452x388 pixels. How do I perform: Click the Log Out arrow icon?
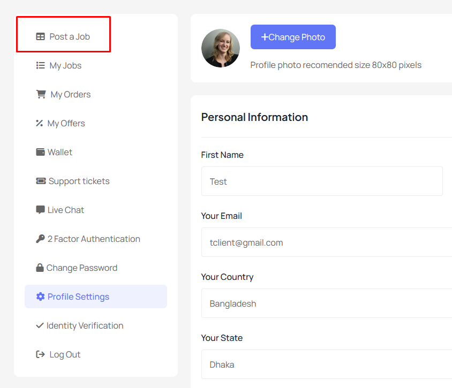tap(40, 354)
